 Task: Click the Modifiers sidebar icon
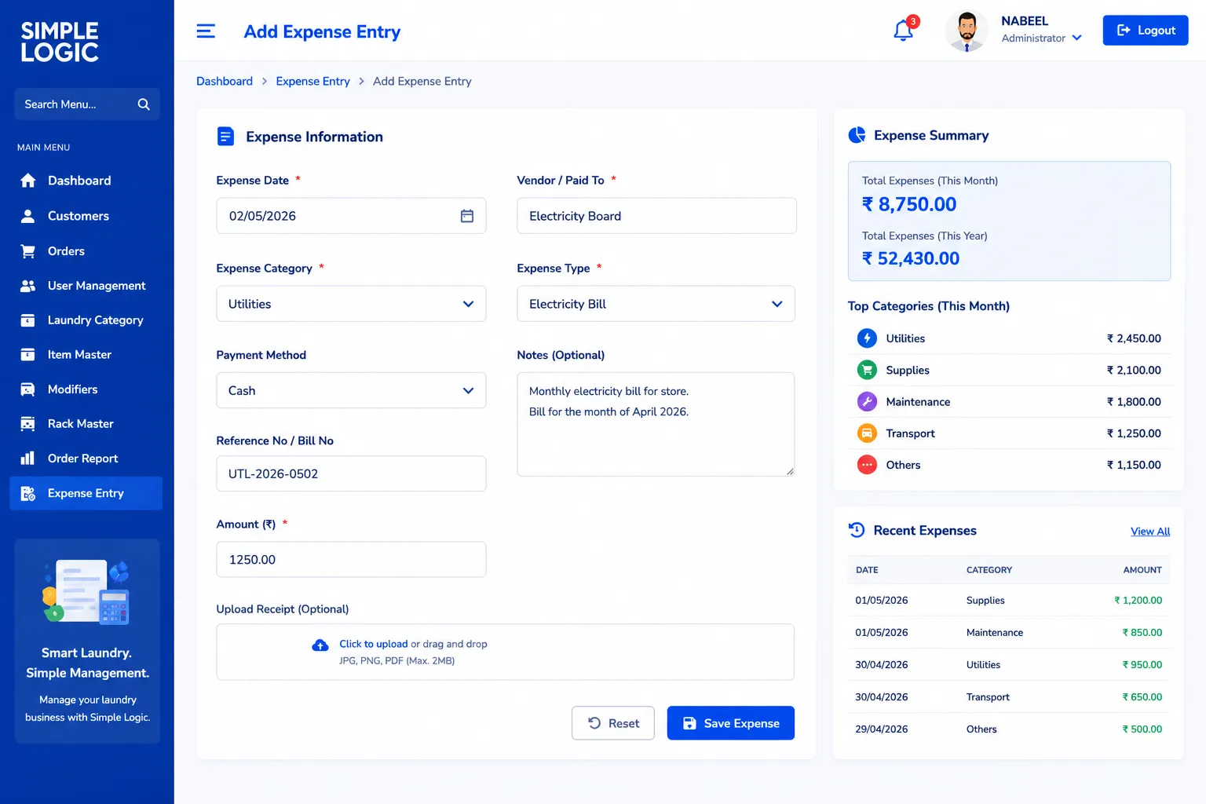pyautogui.click(x=28, y=389)
